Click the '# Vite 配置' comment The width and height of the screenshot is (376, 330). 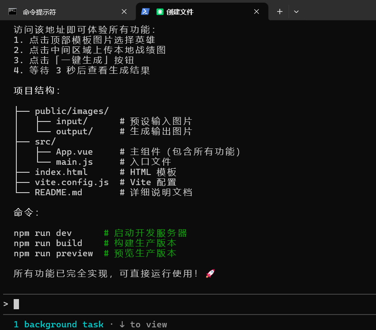tap(148, 182)
